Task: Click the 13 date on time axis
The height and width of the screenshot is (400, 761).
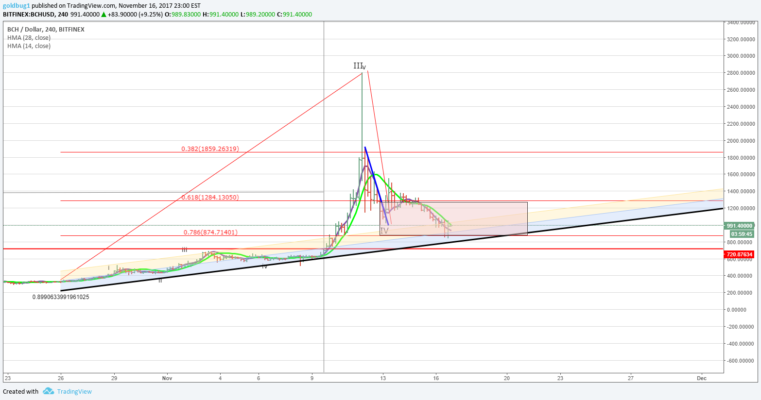Action: pos(383,378)
